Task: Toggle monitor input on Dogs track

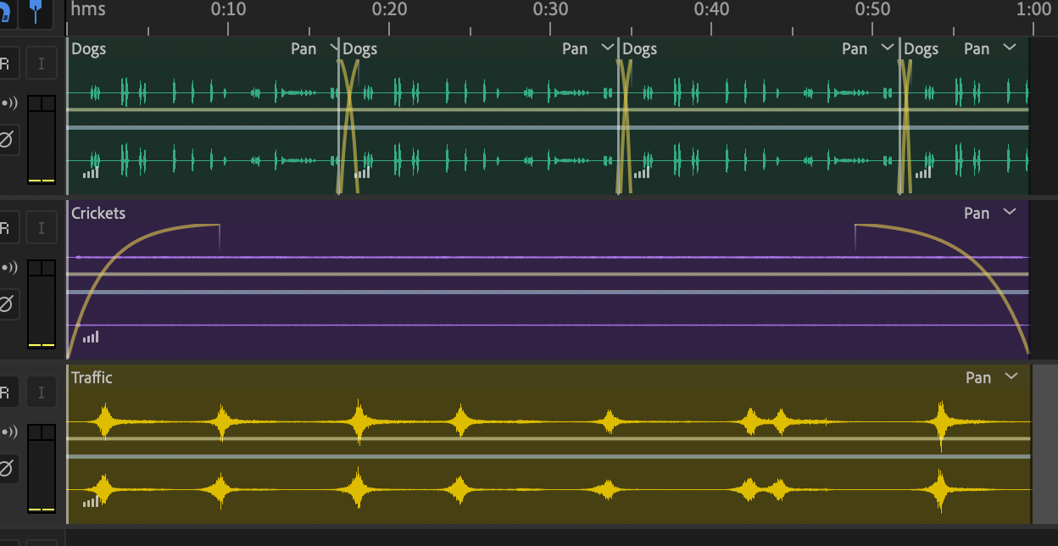Action: [7, 103]
